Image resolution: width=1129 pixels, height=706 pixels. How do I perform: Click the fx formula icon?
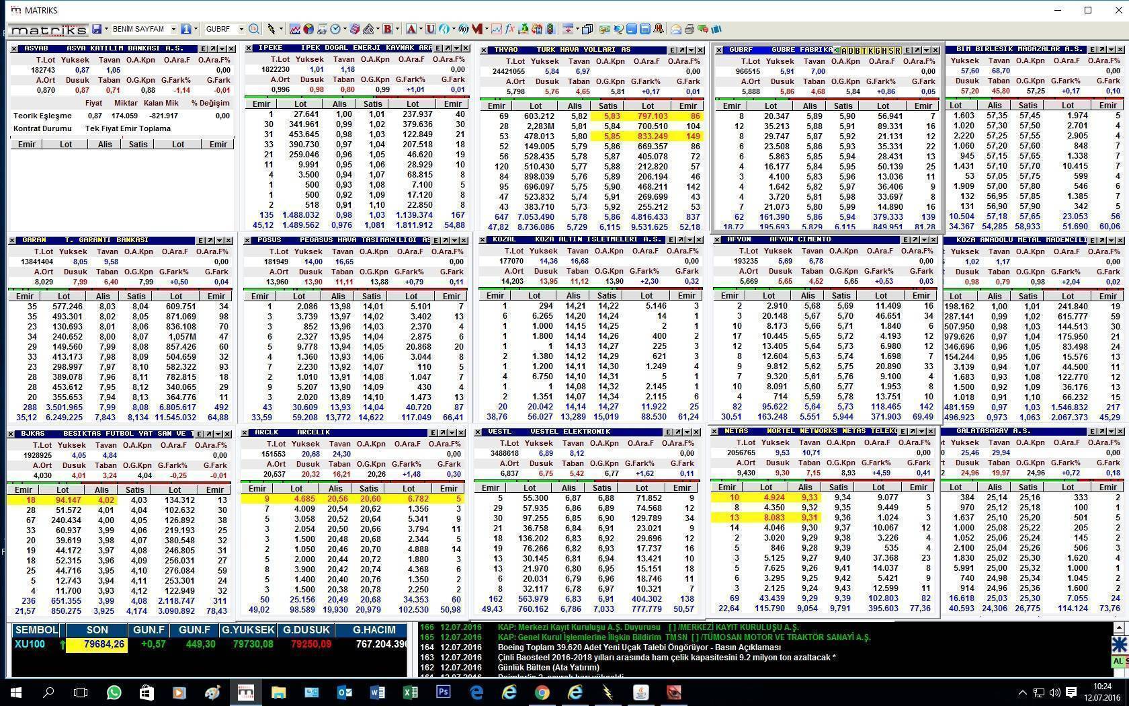pos(510,29)
